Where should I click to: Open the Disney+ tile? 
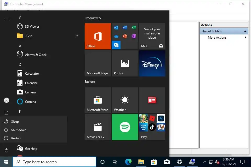tap(152, 63)
